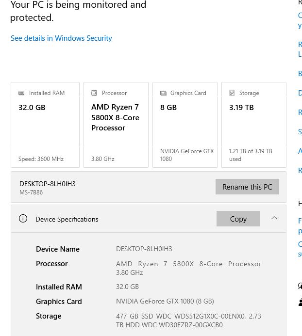302x336 pixels.
Task: Click the 32.0 GB value in RAM card
Action: pyautogui.click(x=32, y=108)
